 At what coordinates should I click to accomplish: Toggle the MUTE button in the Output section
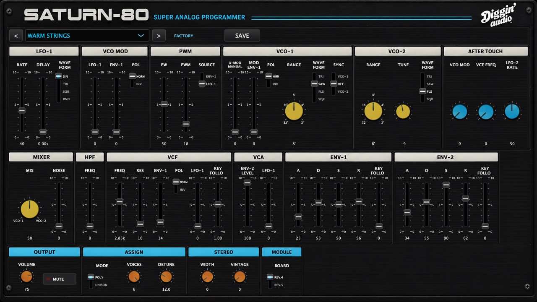click(59, 279)
